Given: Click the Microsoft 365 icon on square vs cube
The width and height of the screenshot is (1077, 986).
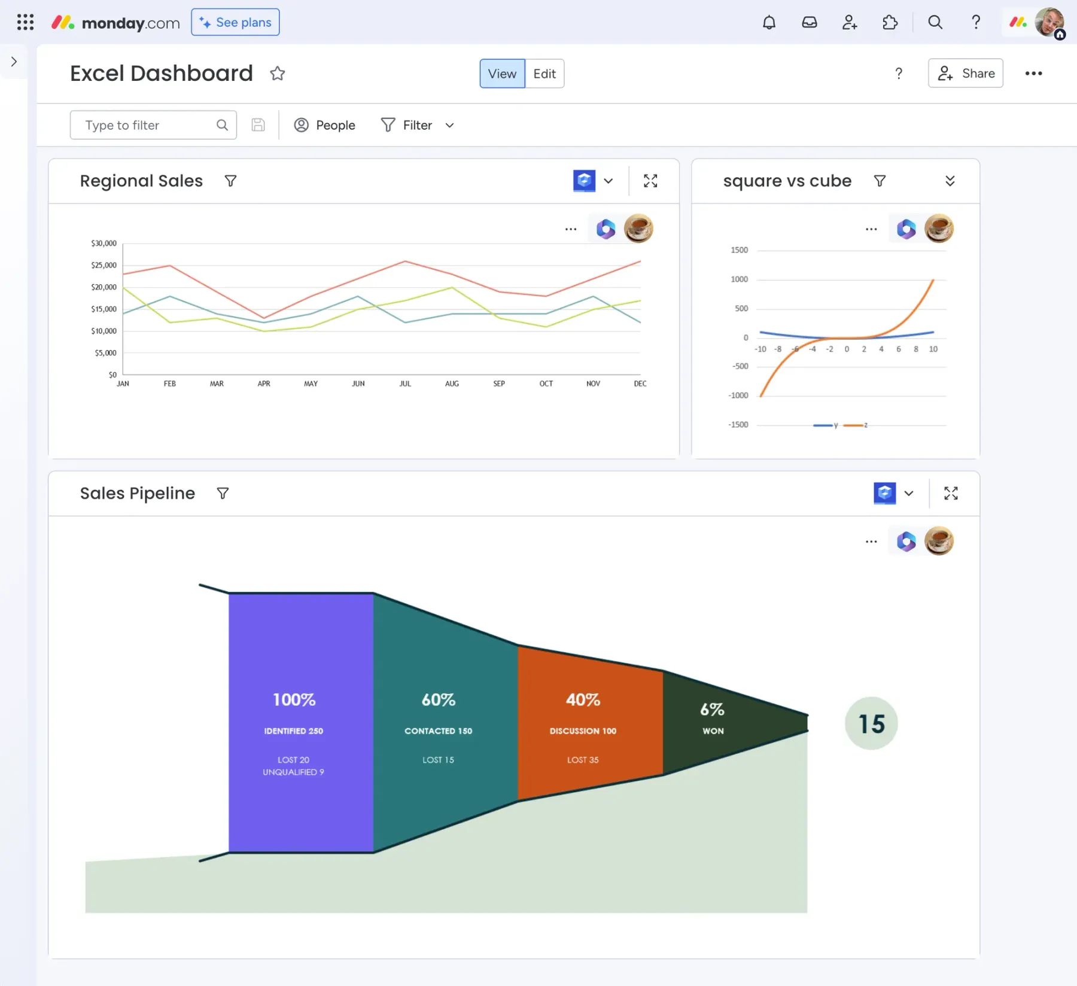Looking at the screenshot, I should [905, 229].
